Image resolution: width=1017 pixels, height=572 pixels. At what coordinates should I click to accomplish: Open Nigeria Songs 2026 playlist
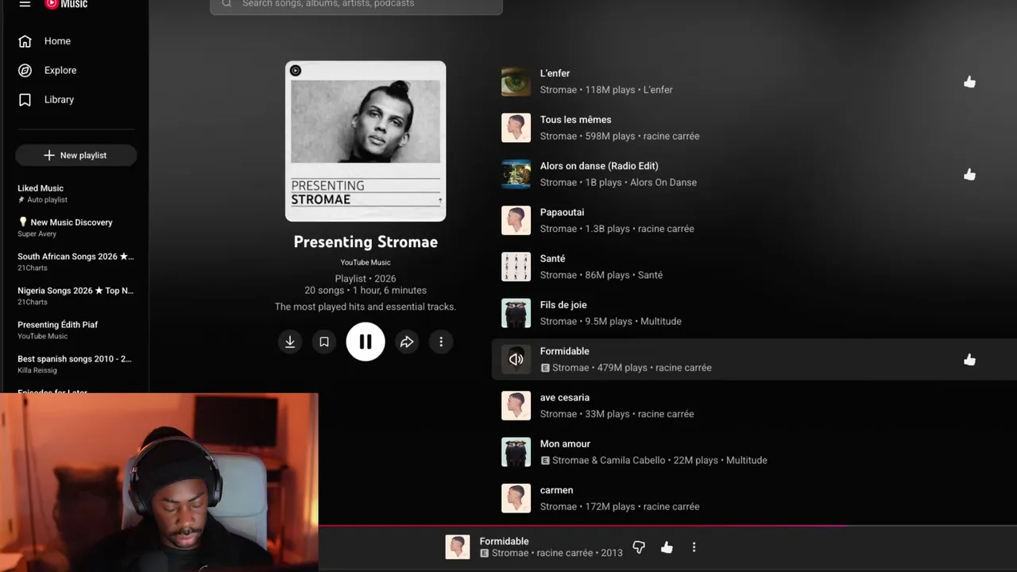click(75, 296)
